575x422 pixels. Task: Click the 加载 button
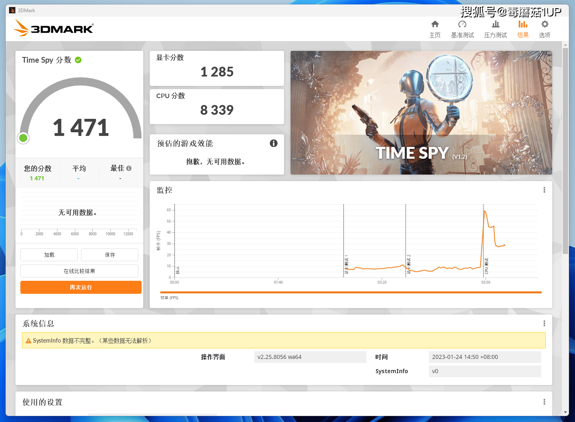pyautogui.click(x=49, y=255)
